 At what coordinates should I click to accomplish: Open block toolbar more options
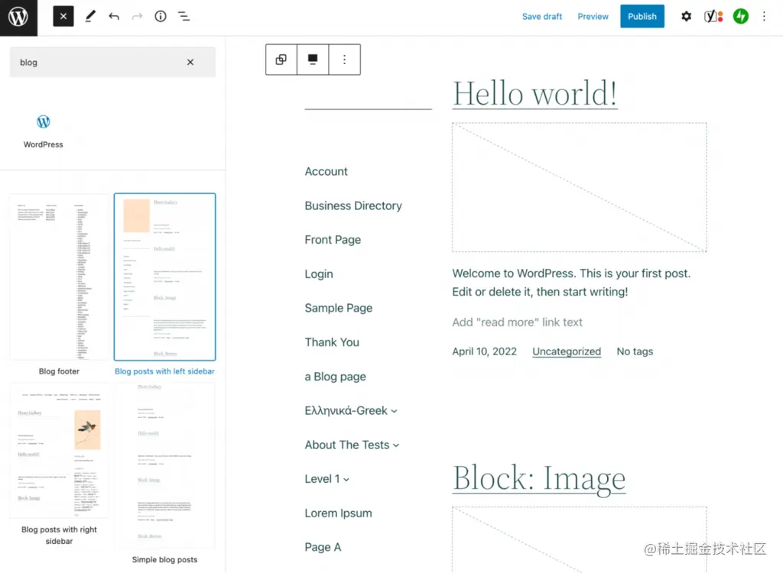pos(344,60)
